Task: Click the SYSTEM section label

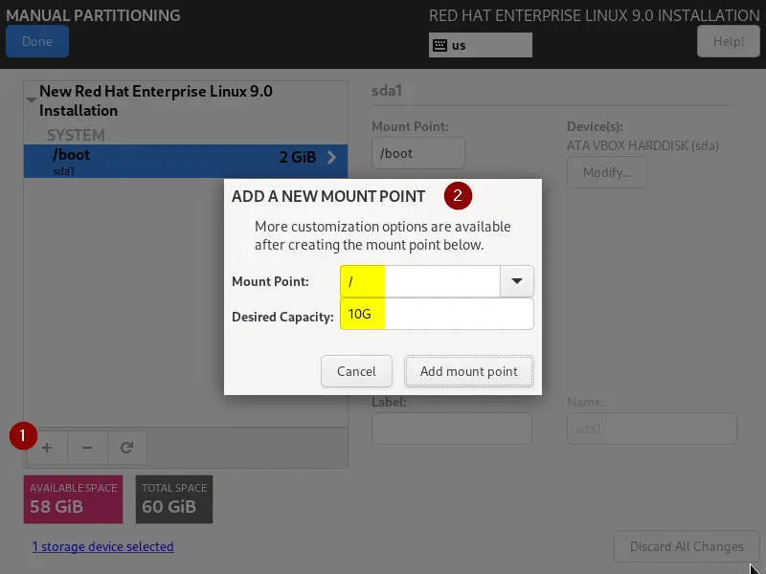Action: tap(76, 135)
